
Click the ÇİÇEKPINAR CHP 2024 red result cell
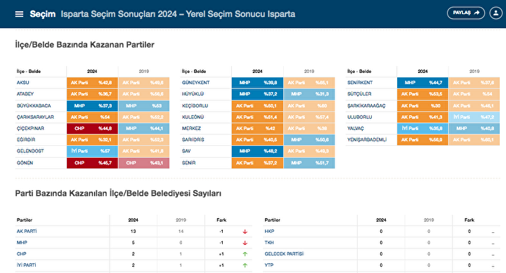coord(92,128)
